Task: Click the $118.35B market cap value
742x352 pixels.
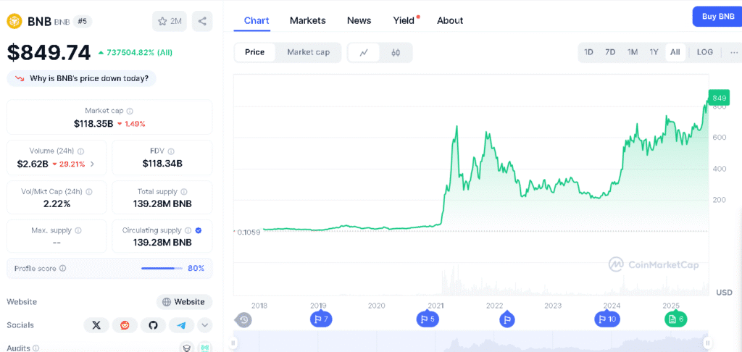Action: pyautogui.click(x=93, y=124)
